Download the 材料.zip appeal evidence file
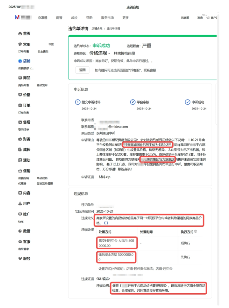The image size is (229, 308). click(105, 177)
